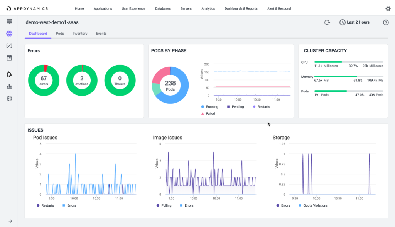Click the sidebar gear settings icon
The height and width of the screenshot is (227, 395).
pyautogui.click(x=9, y=98)
